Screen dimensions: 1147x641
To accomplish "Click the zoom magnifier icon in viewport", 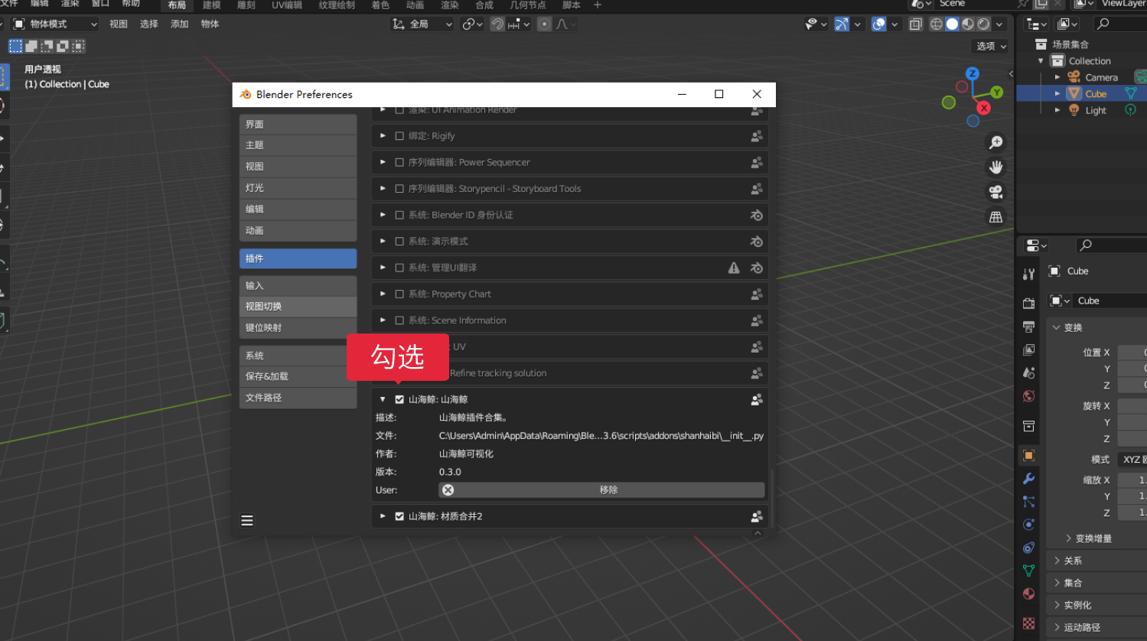I will click(x=995, y=142).
